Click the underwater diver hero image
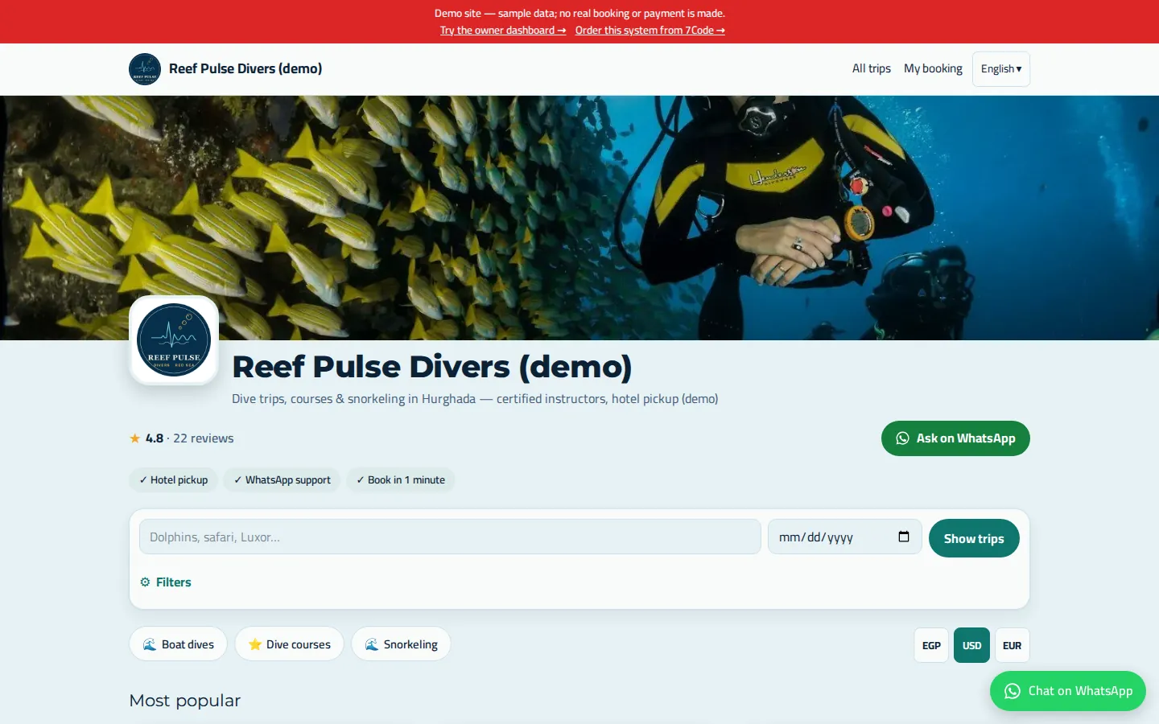 tap(579, 218)
